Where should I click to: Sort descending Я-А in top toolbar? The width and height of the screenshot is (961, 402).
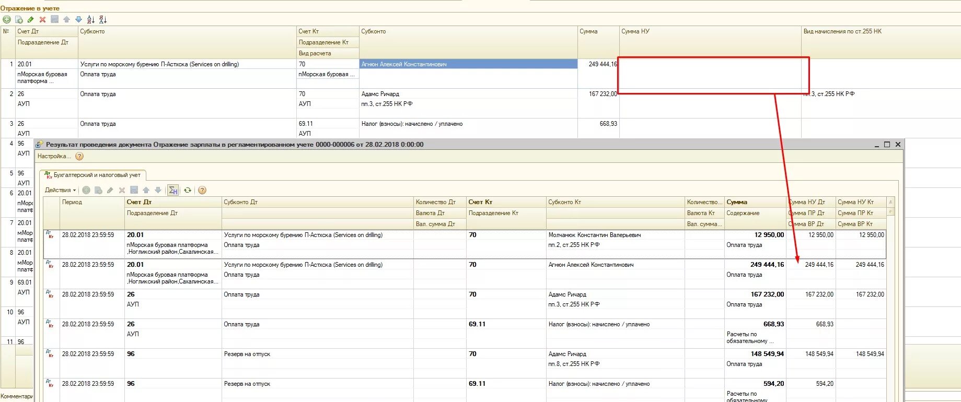click(103, 19)
